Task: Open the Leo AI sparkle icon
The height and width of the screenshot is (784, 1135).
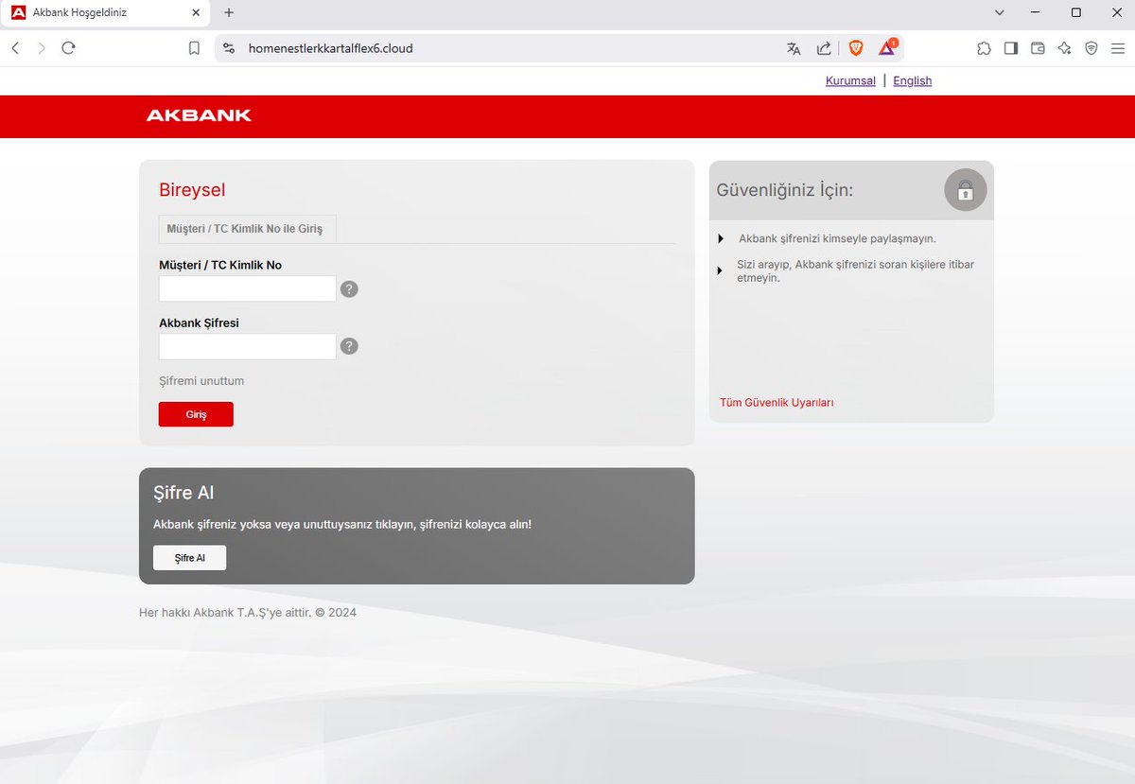Action: click(x=1064, y=48)
